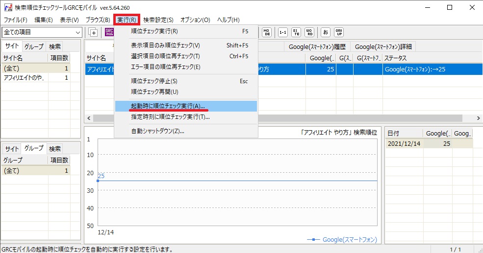Open the Google(スマートフォン)詳細 tab
The width and height of the screenshot is (483, 253).
[x=383, y=46]
